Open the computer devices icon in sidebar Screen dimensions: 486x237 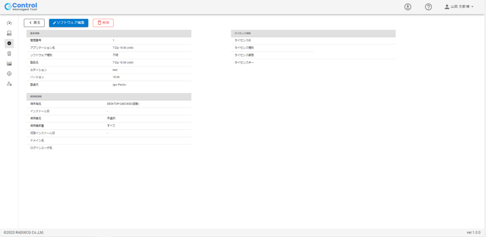9,33
